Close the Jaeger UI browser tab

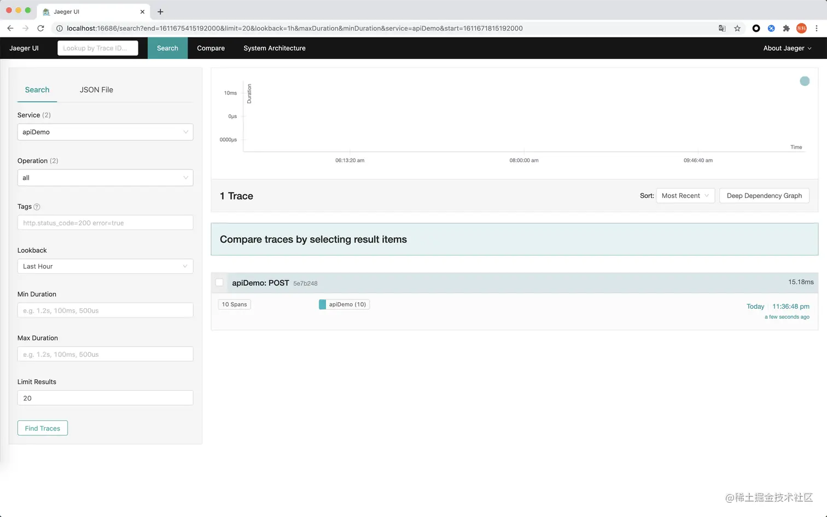pos(143,11)
